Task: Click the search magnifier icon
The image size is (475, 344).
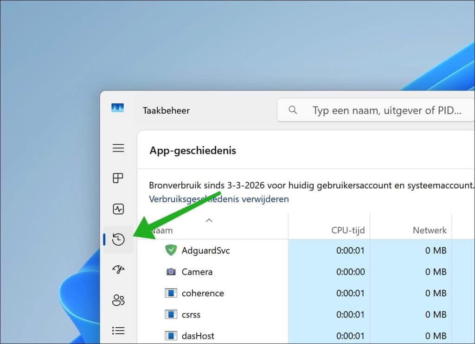Action: (292, 110)
